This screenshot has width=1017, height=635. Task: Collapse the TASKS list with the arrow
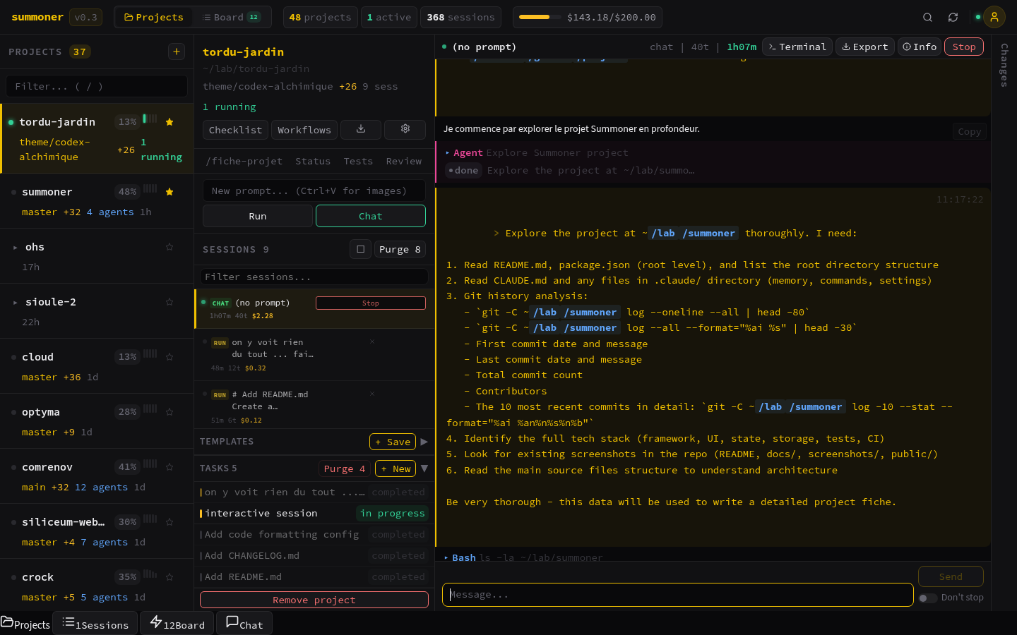click(424, 468)
